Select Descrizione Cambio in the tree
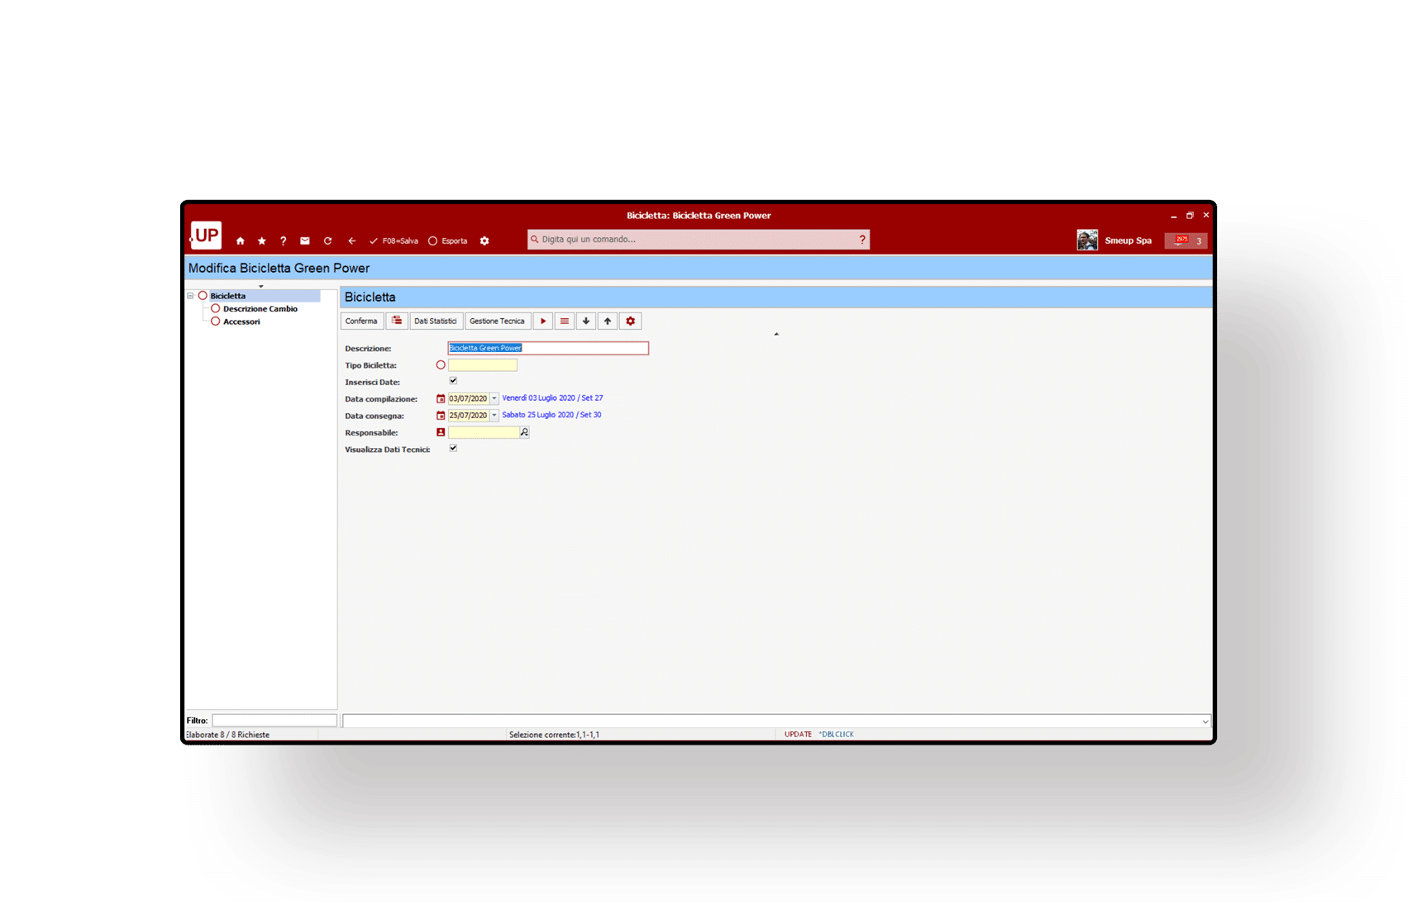Image resolution: width=1412 pixels, height=919 pixels. click(x=260, y=309)
